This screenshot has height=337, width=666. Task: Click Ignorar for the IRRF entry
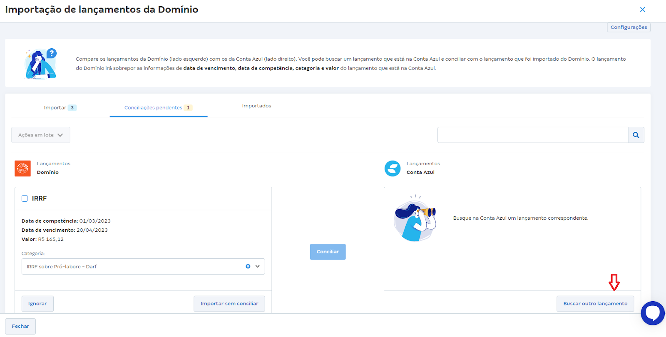[x=37, y=303]
